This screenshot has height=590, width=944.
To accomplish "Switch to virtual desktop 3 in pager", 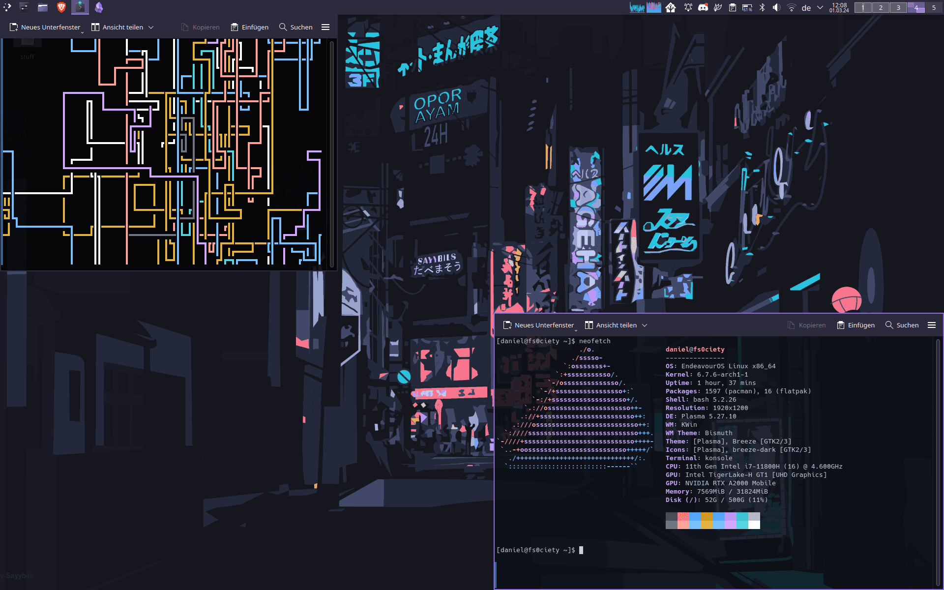I will 898,7.
